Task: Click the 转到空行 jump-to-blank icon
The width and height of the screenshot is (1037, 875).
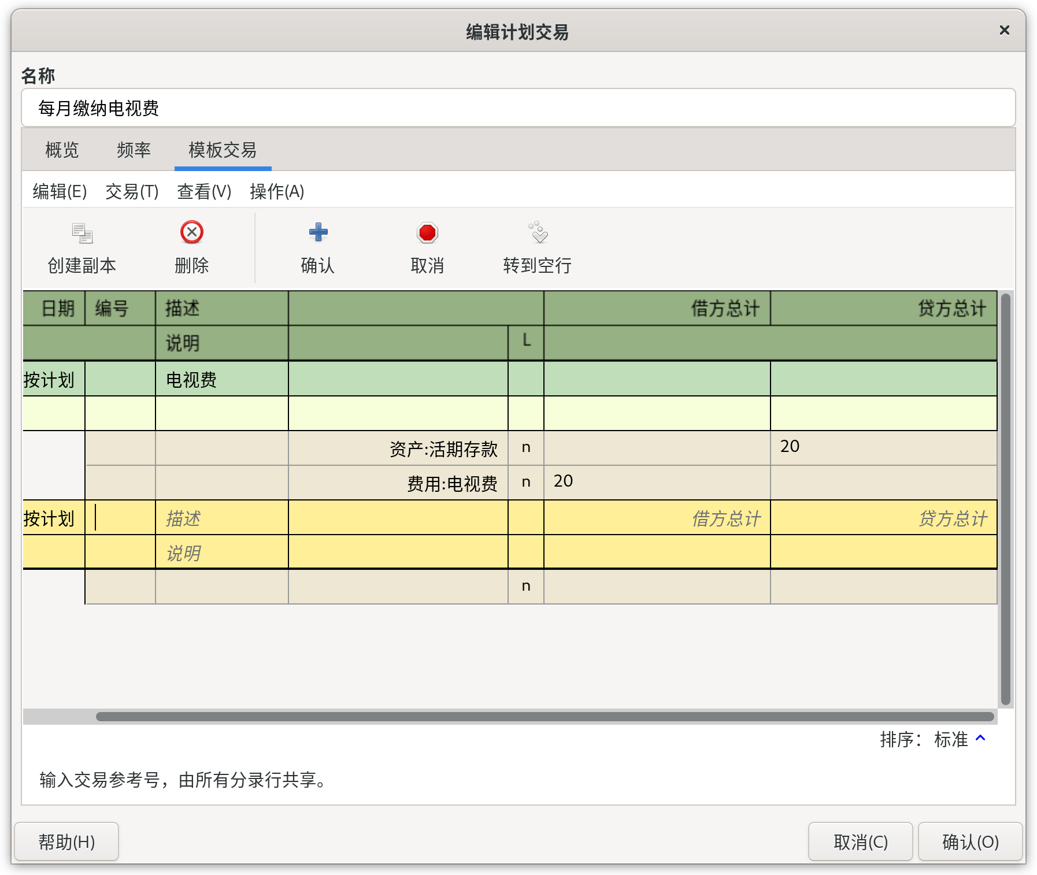Action: click(538, 232)
